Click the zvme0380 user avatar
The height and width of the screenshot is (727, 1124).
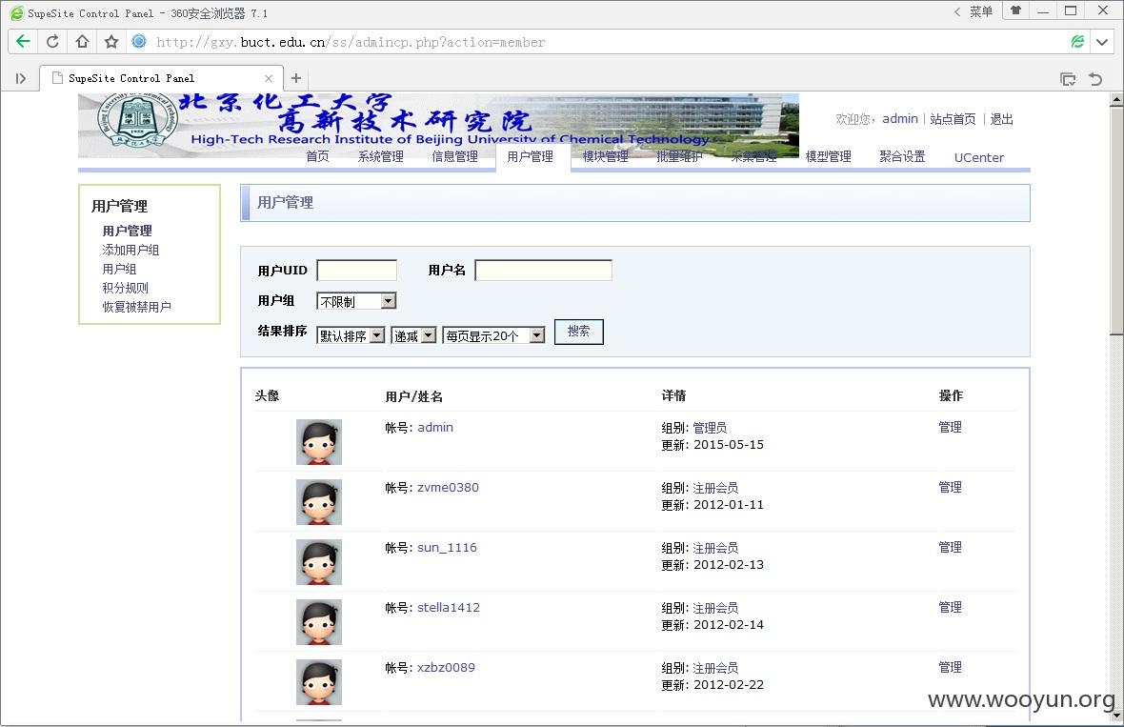(319, 502)
